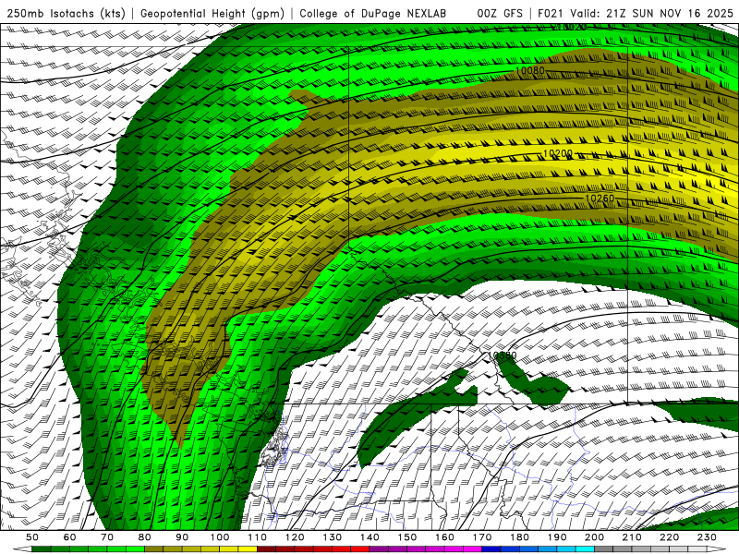Click the 170 value on the color scale
Image resolution: width=739 pixels, height=554 pixels.
(x=482, y=537)
